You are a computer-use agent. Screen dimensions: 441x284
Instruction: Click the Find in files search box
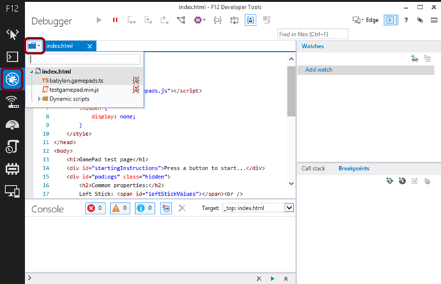(x=313, y=34)
